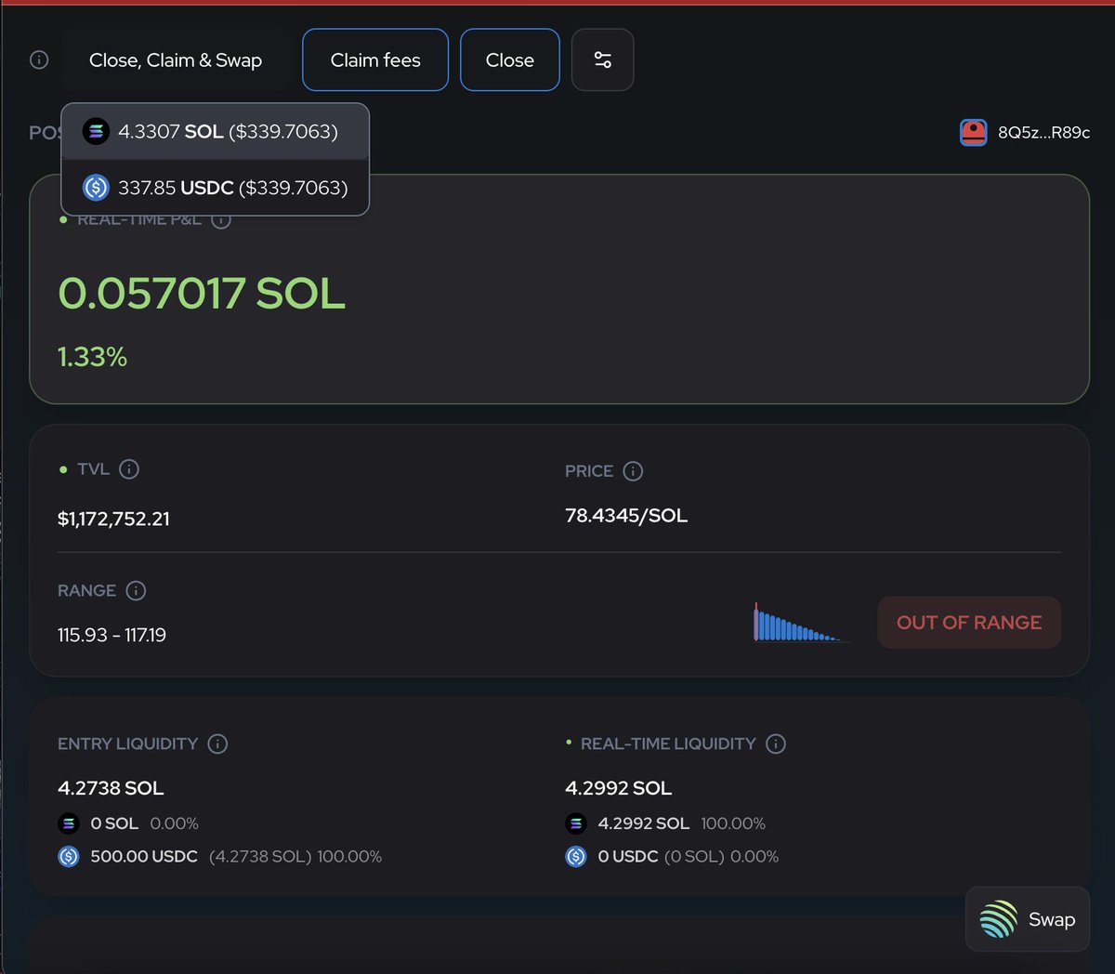Screen dimensions: 1115x974
Task: Click the TVL label text
Action: pyautogui.click(x=93, y=469)
